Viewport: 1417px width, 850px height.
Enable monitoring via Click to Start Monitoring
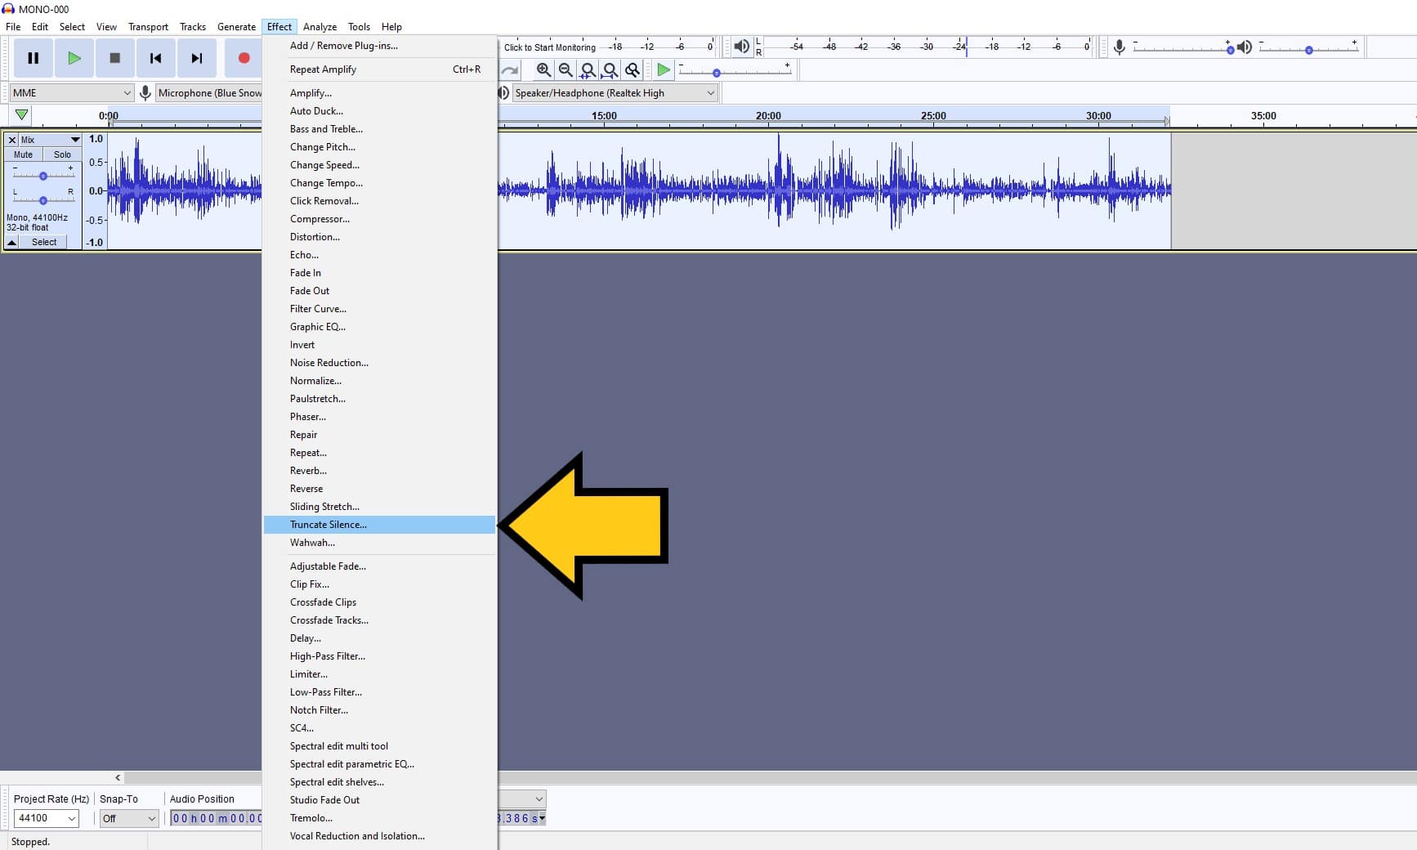coord(549,47)
